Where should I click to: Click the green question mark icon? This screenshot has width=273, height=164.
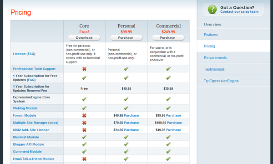click(212, 9)
